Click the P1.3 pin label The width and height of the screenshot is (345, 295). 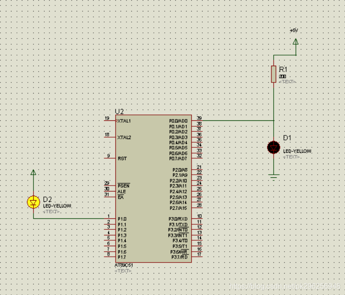click(122, 235)
